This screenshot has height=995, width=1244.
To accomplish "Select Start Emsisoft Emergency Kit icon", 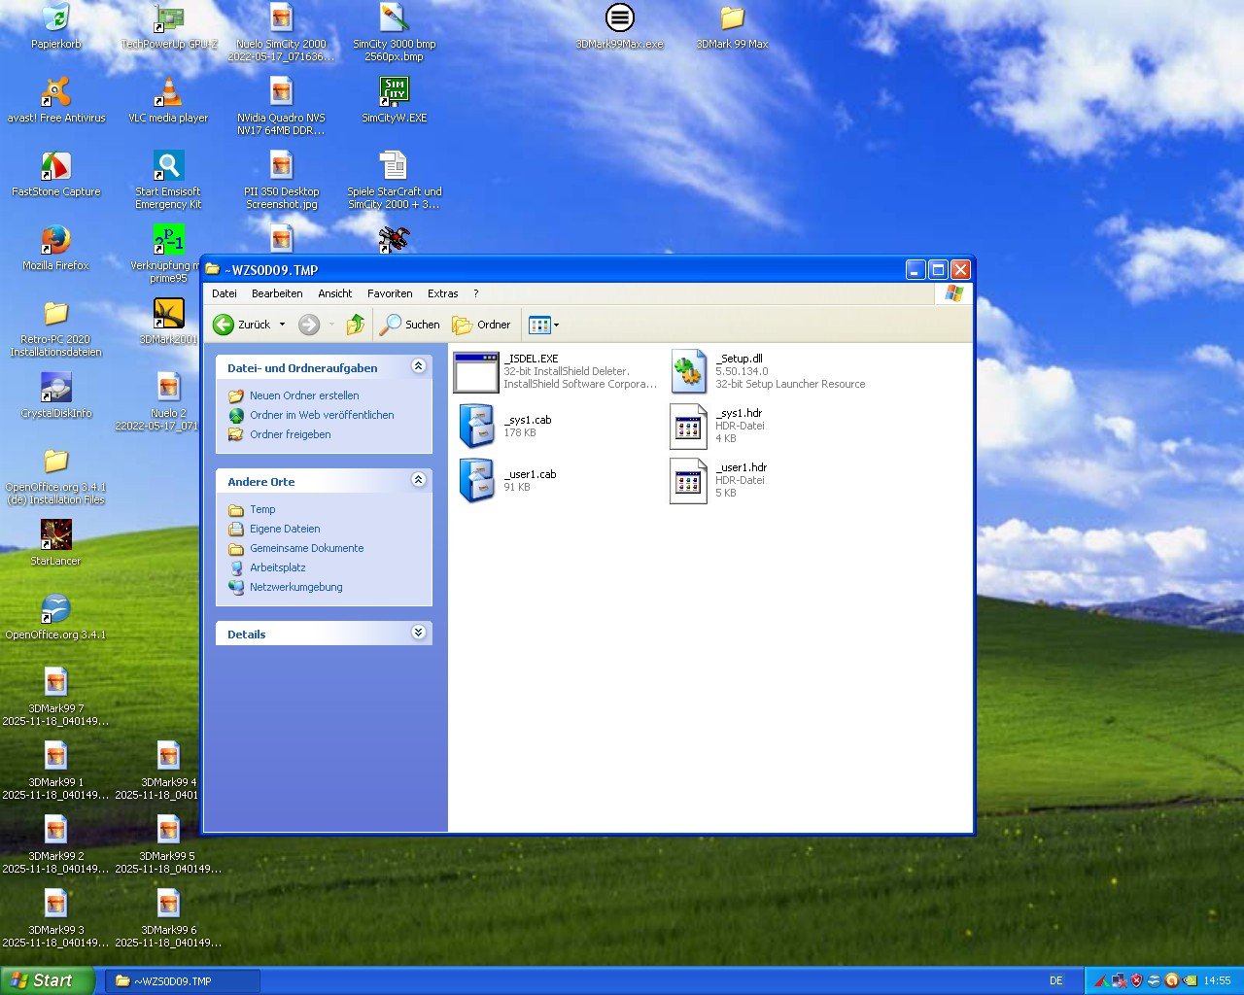I will [169, 165].
